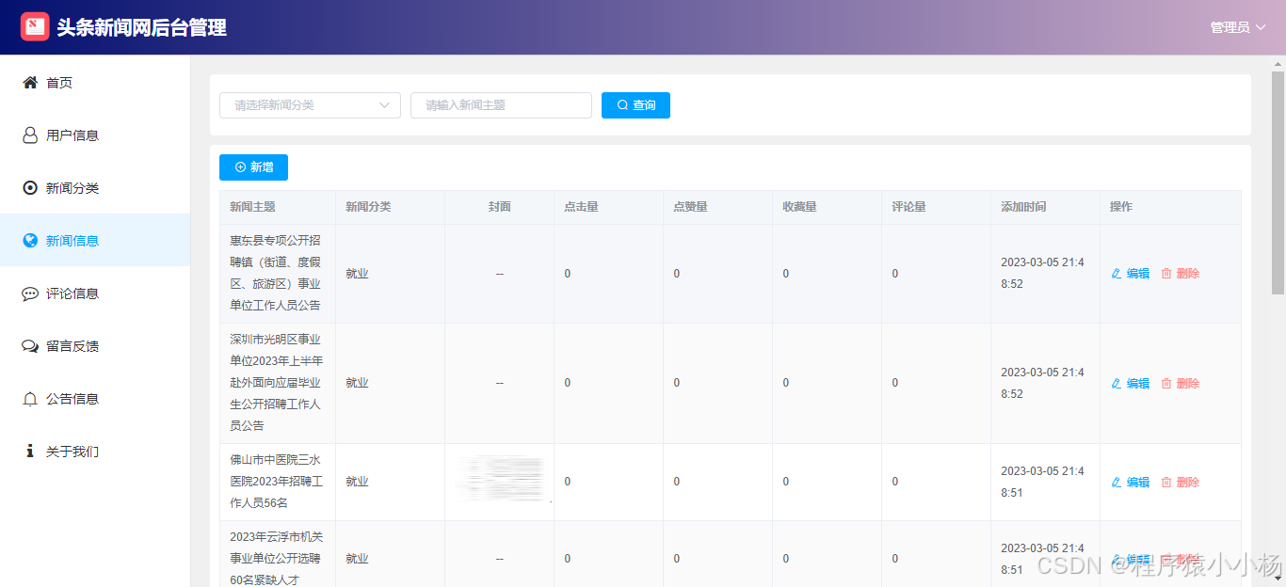Click the user icon beside 用户信息
This screenshot has height=587, width=1286.
point(30,135)
